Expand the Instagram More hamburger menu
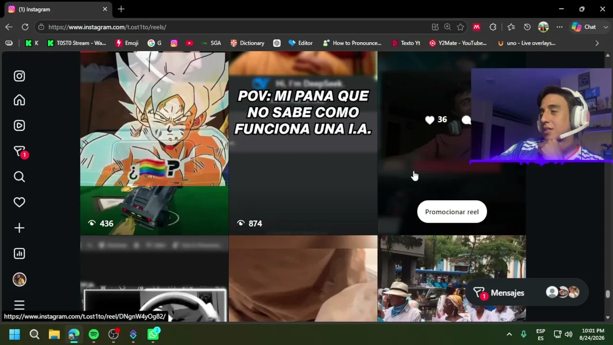 click(19, 305)
